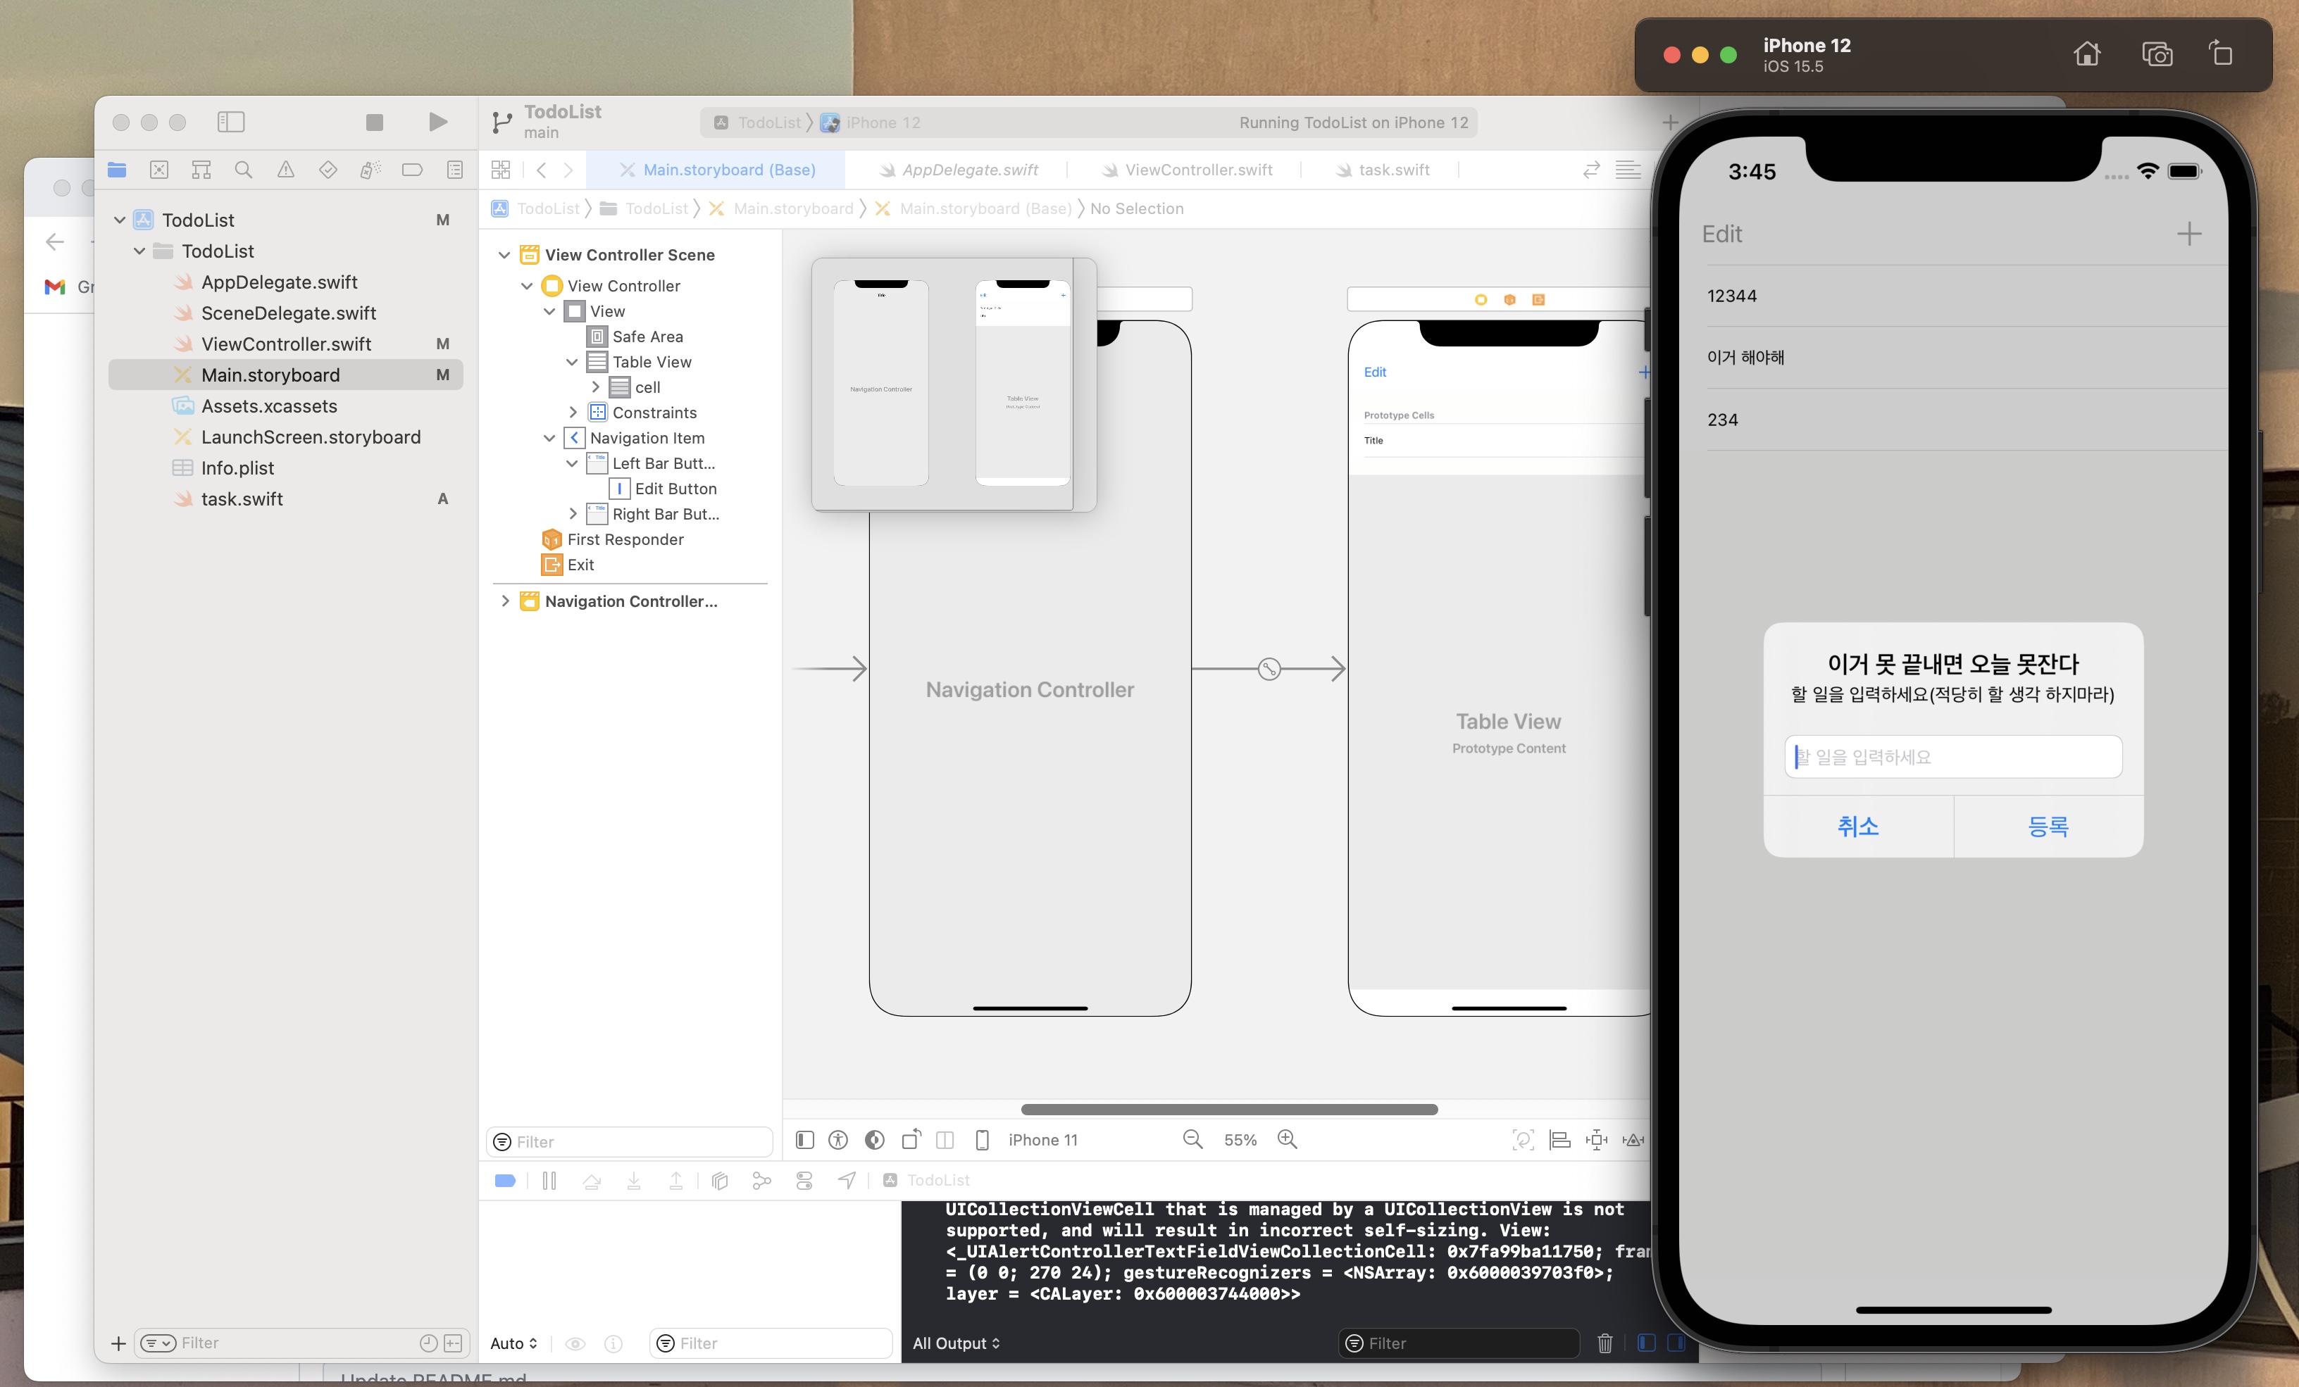Tap the 등록 button in the simulator alert

point(2049,827)
